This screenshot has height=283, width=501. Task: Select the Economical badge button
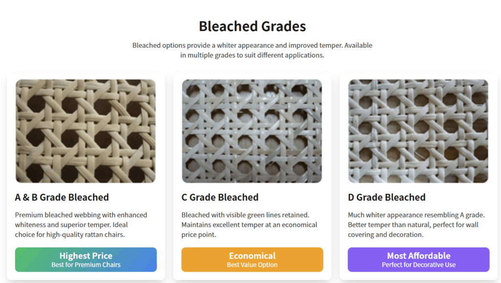252,260
